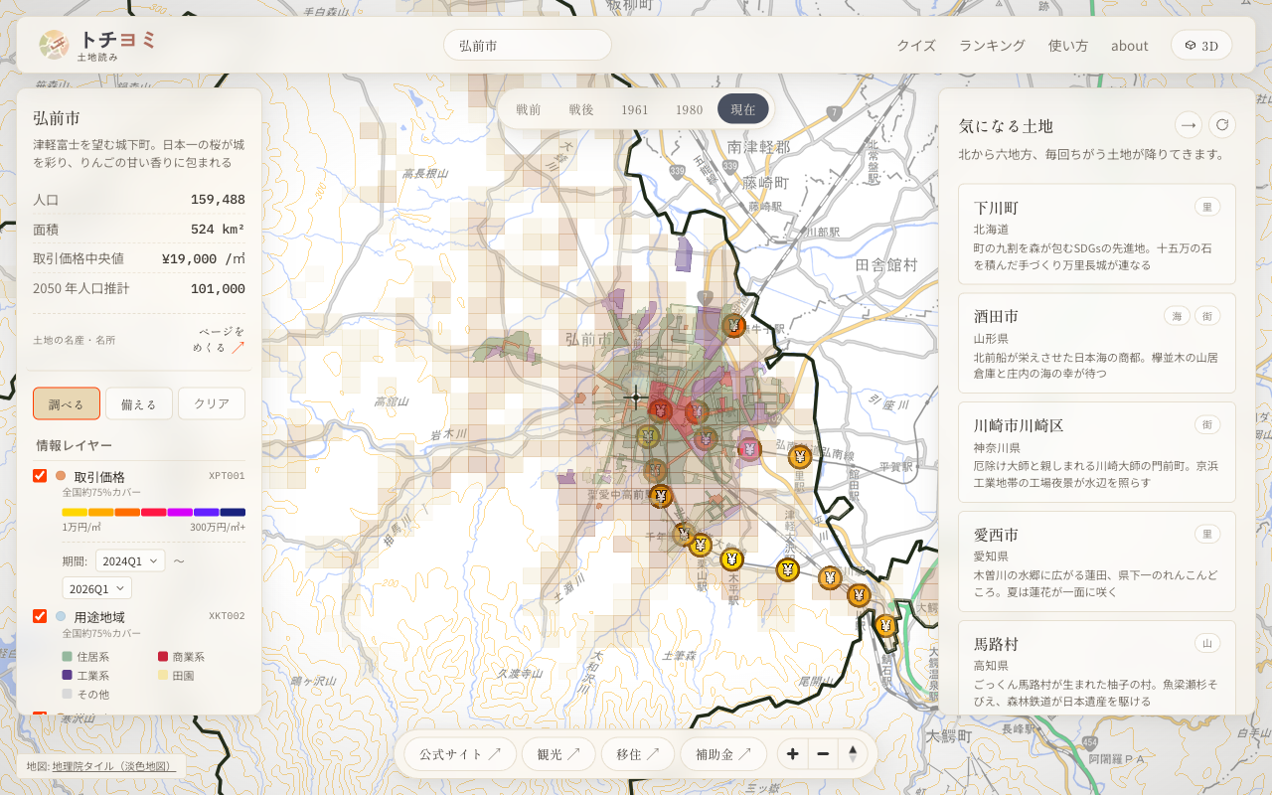Click the 工業系 purple zoning swatch
Viewport: 1272px width, 795px height.
pos(68,675)
